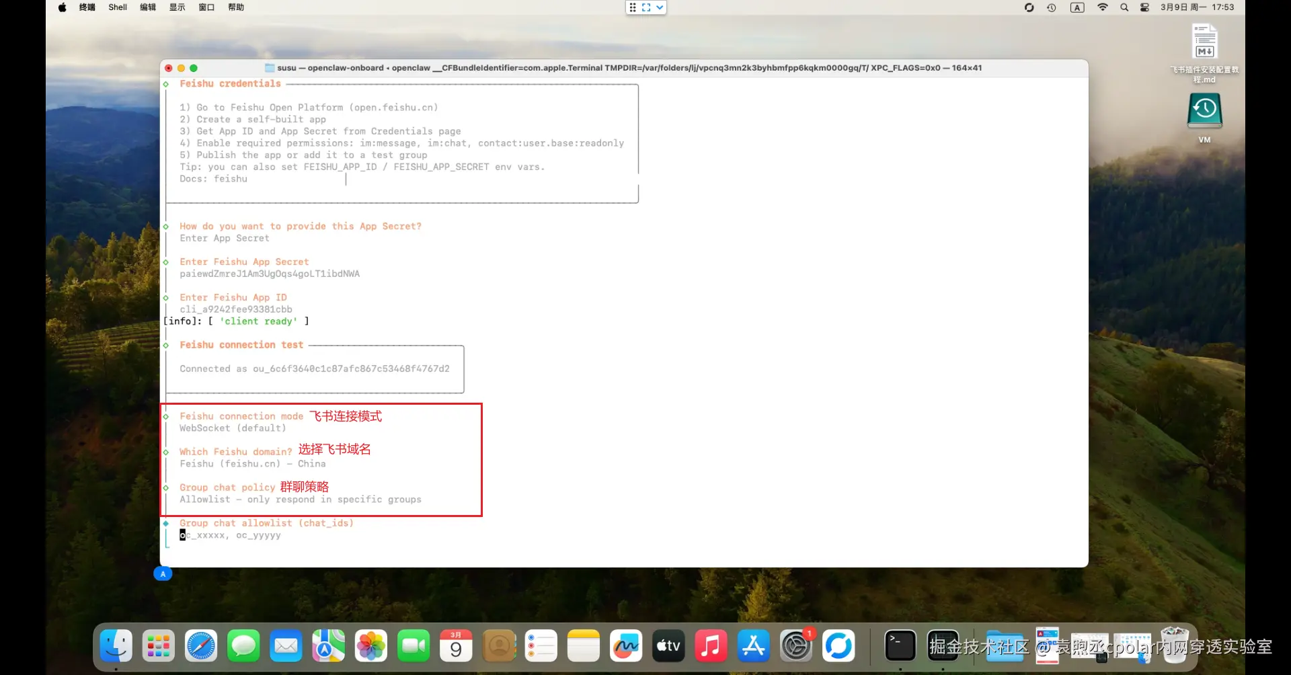This screenshot has height=675, width=1291.
Task: Click the fullscreen brackets icon in top widget
Action: [646, 7]
